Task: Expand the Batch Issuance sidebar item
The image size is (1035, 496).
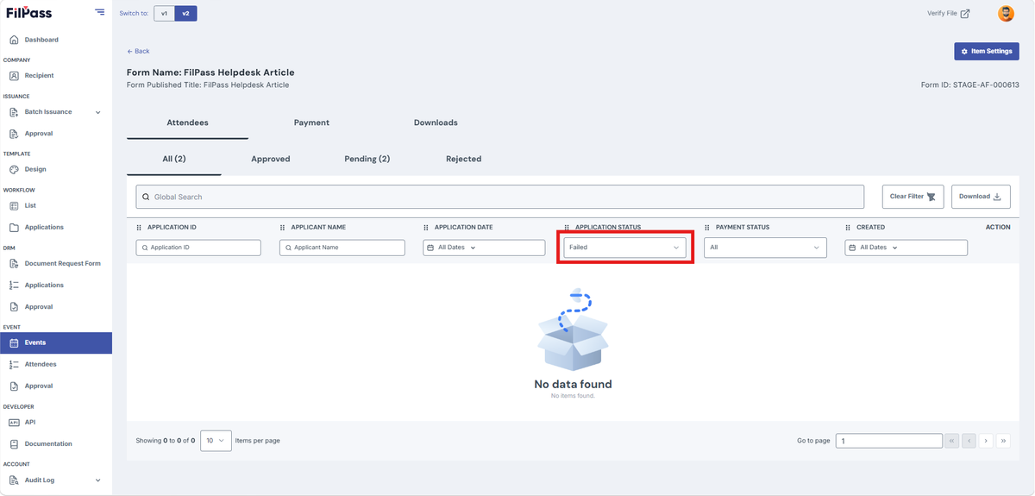Action: 56,112
